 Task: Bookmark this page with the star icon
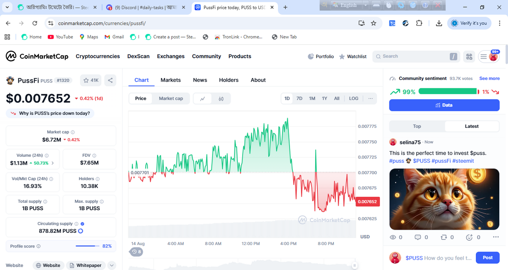(x=373, y=23)
